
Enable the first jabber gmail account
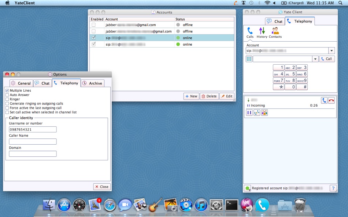pyautogui.click(x=94, y=25)
